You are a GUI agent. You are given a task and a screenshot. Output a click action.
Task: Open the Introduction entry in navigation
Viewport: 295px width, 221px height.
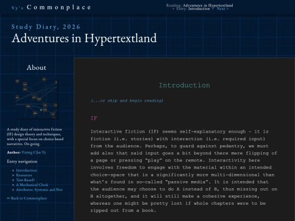point(26,170)
